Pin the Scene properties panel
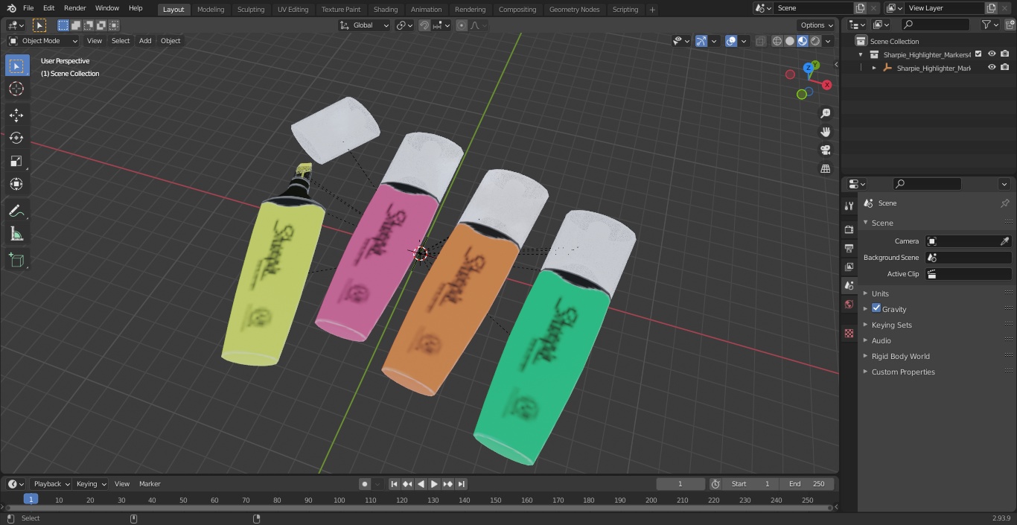The width and height of the screenshot is (1017, 525). 1004,203
